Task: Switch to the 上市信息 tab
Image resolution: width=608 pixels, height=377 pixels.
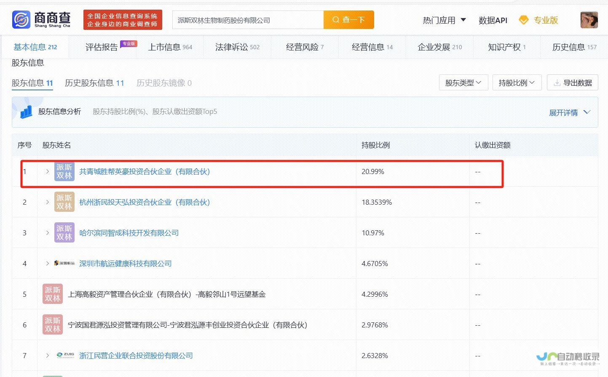Action: [x=170, y=47]
